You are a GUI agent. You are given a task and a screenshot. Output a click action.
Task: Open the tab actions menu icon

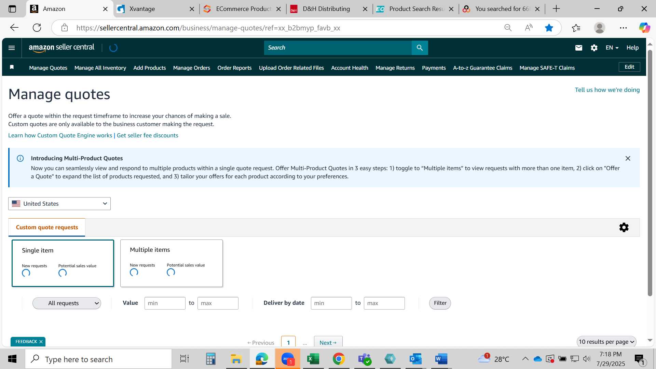12,9
